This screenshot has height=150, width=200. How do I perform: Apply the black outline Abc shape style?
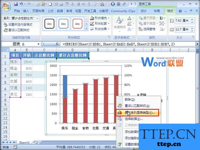click(49, 24)
